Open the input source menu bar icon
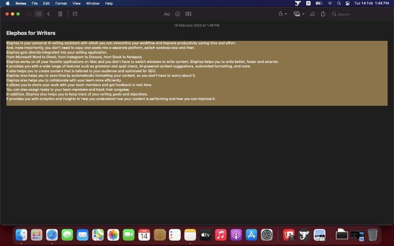The height and width of the screenshot is (246, 394). [308, 3]
